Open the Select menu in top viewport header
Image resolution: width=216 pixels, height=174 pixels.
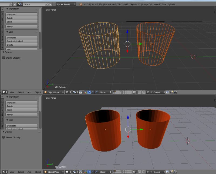point(21,92)
